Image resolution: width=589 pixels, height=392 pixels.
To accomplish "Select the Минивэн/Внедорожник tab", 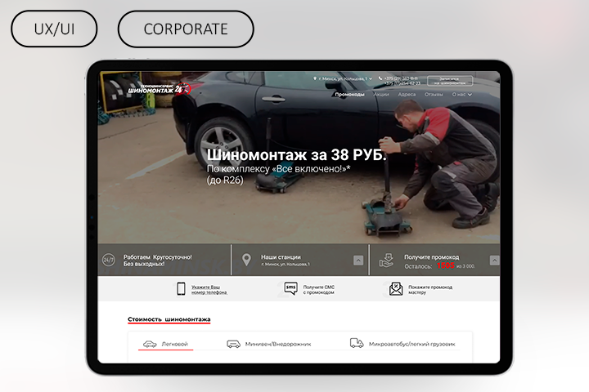I will coord(269,344).
